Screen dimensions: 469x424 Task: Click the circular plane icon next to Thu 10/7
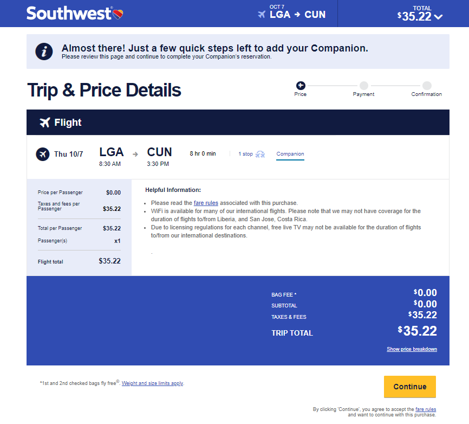pos(43,154)
